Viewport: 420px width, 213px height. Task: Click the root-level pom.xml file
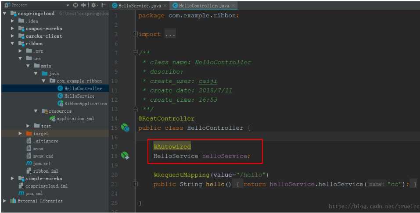pyautogui.click(x=34, y=193)
